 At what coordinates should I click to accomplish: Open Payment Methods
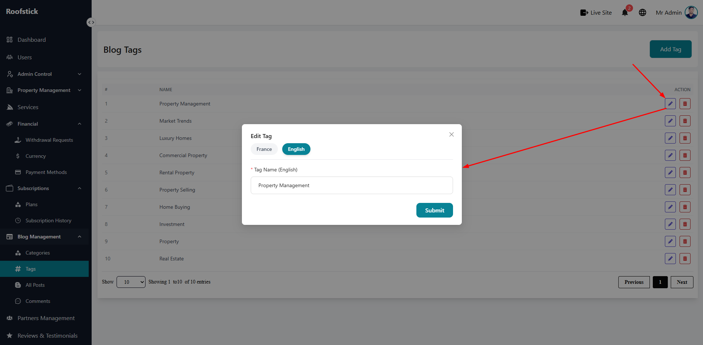44,172
